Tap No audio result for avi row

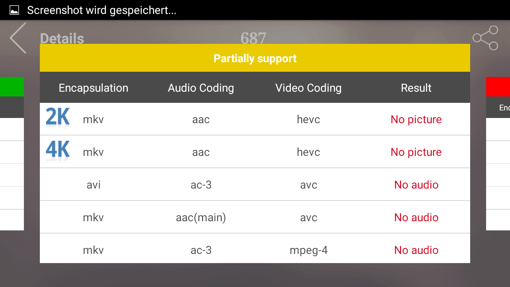pos(416,185)
